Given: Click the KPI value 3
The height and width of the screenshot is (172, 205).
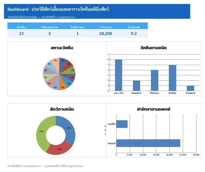Looking at the screenshot, I should click(x=50, y=34).
